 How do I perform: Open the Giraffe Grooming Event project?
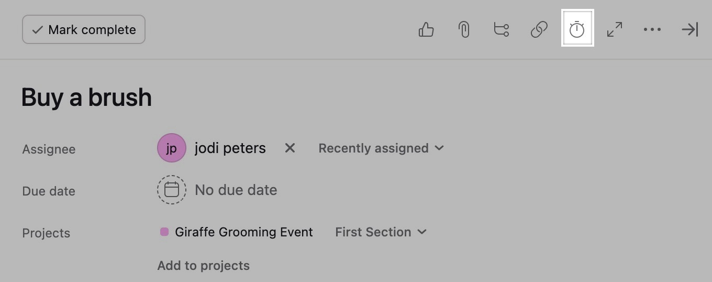click(x=244, y=232)
